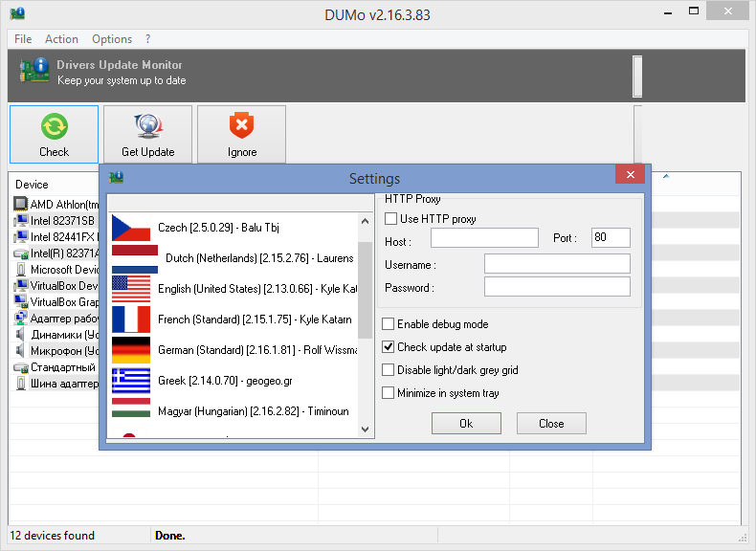Click language list scroll up arrow
Image resolution: width=756 pixels, height=551 pixels.
point(365,221)
